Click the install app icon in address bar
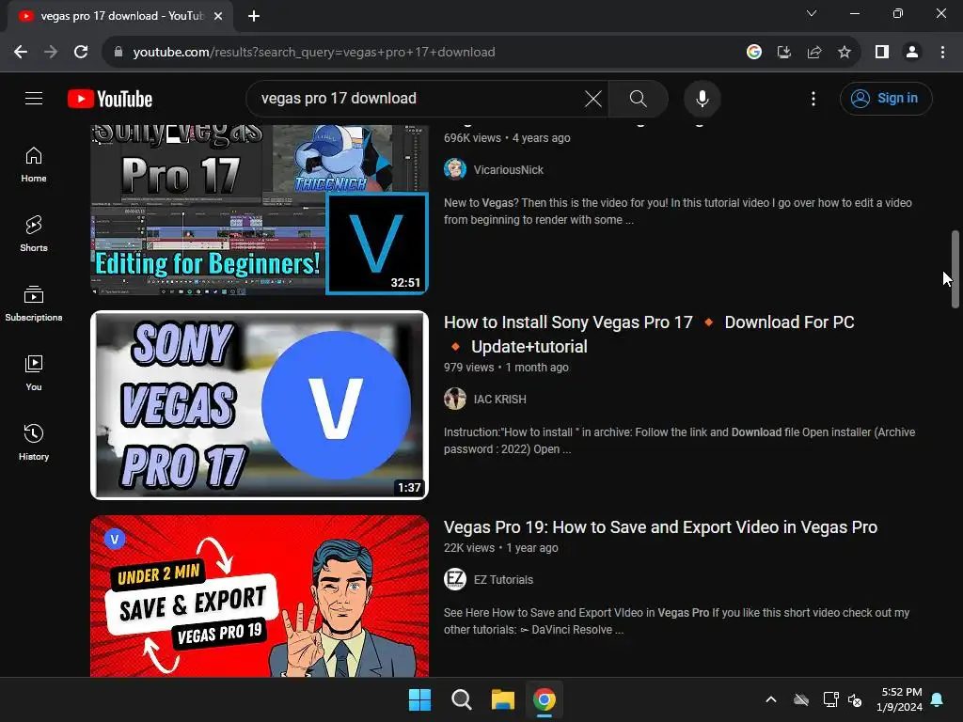This screenshot has height=722, width=963. pyautogui.click(x=783, y=52)
